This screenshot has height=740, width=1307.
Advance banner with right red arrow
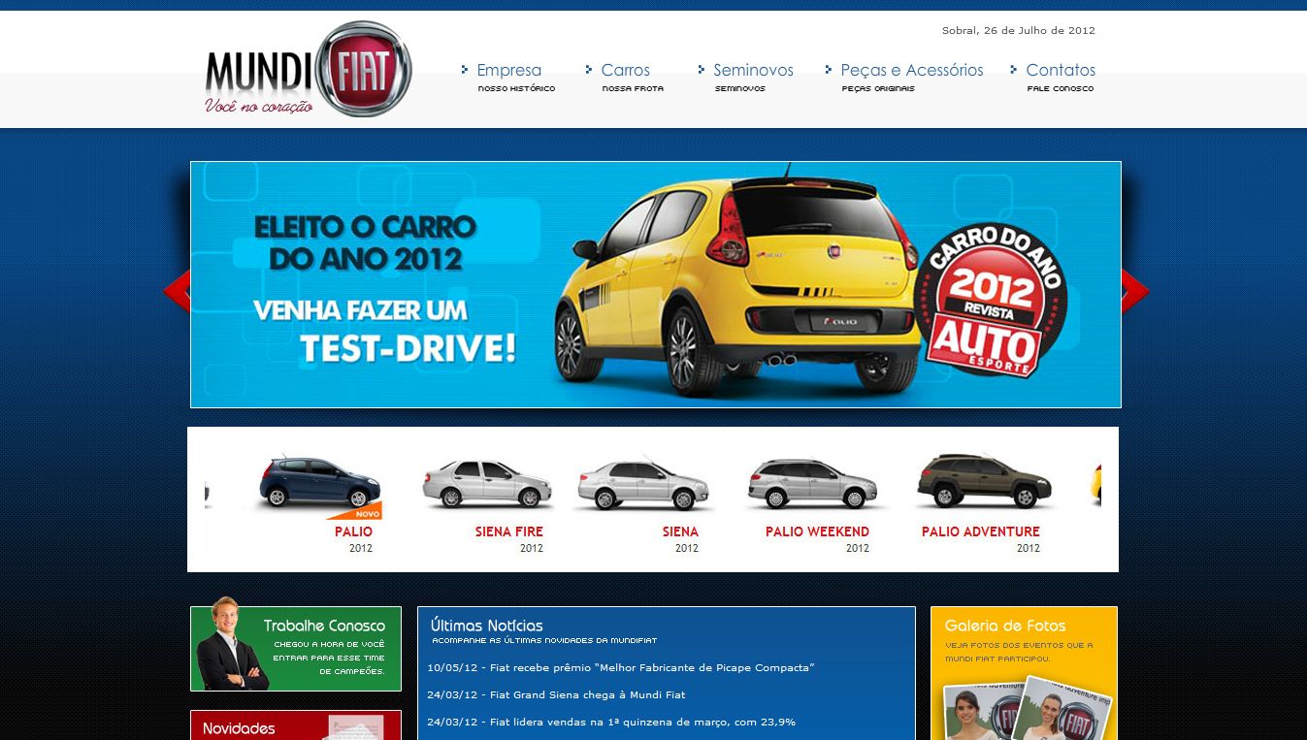[x=1135, y=291]
